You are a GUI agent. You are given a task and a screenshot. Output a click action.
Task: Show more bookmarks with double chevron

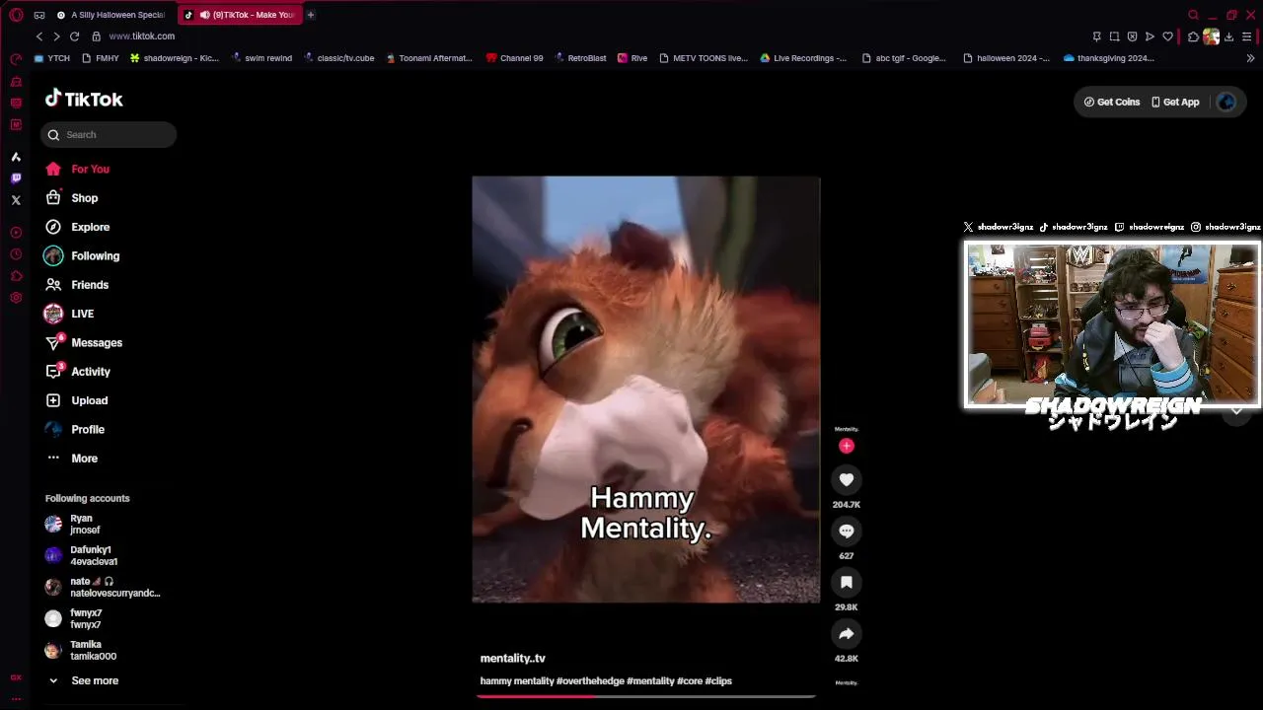point(1250,58)
